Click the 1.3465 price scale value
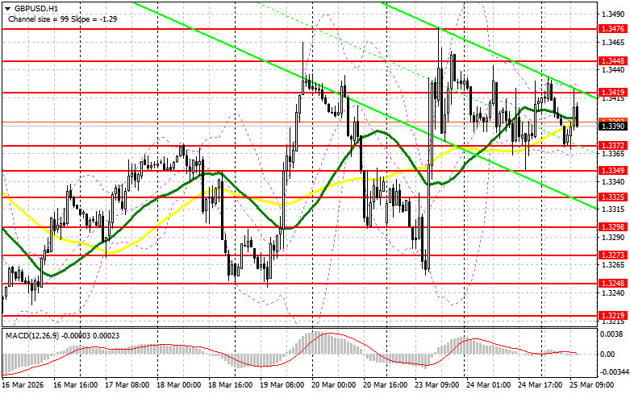This screenshot has height=394, width=630. tap(613, 42)
